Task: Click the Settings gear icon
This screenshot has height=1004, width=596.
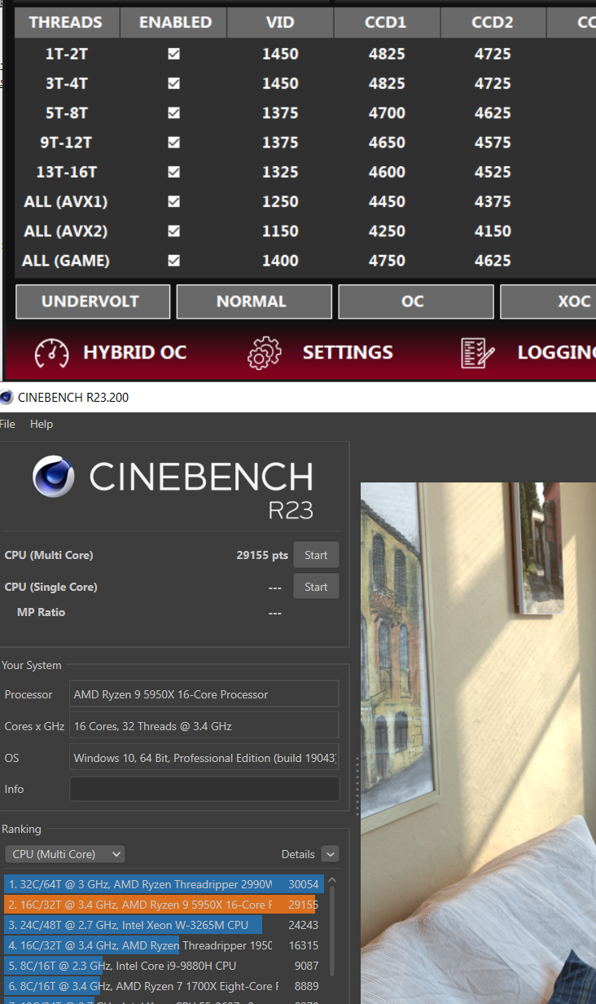Action: tap(264, 353)
